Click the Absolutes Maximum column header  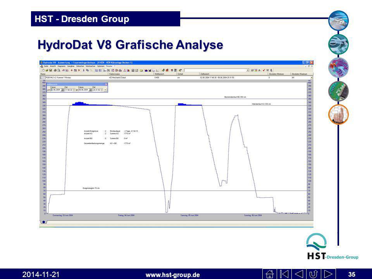click(302, 74)
